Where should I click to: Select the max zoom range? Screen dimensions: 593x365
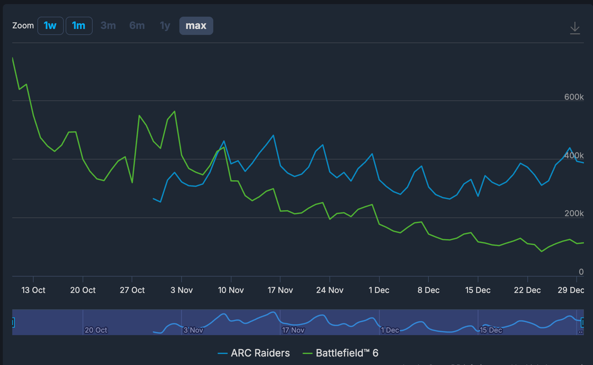[x=196, y=26]
